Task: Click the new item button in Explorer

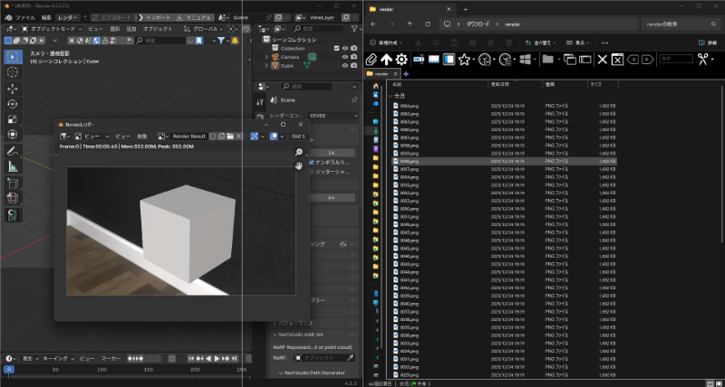Action: point(385,42)
